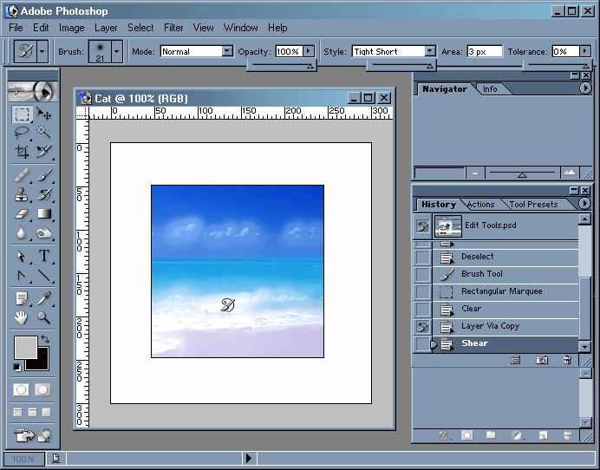Select the Hand tool
This screenshot has height=470, width=600.
tap(22, 317)
